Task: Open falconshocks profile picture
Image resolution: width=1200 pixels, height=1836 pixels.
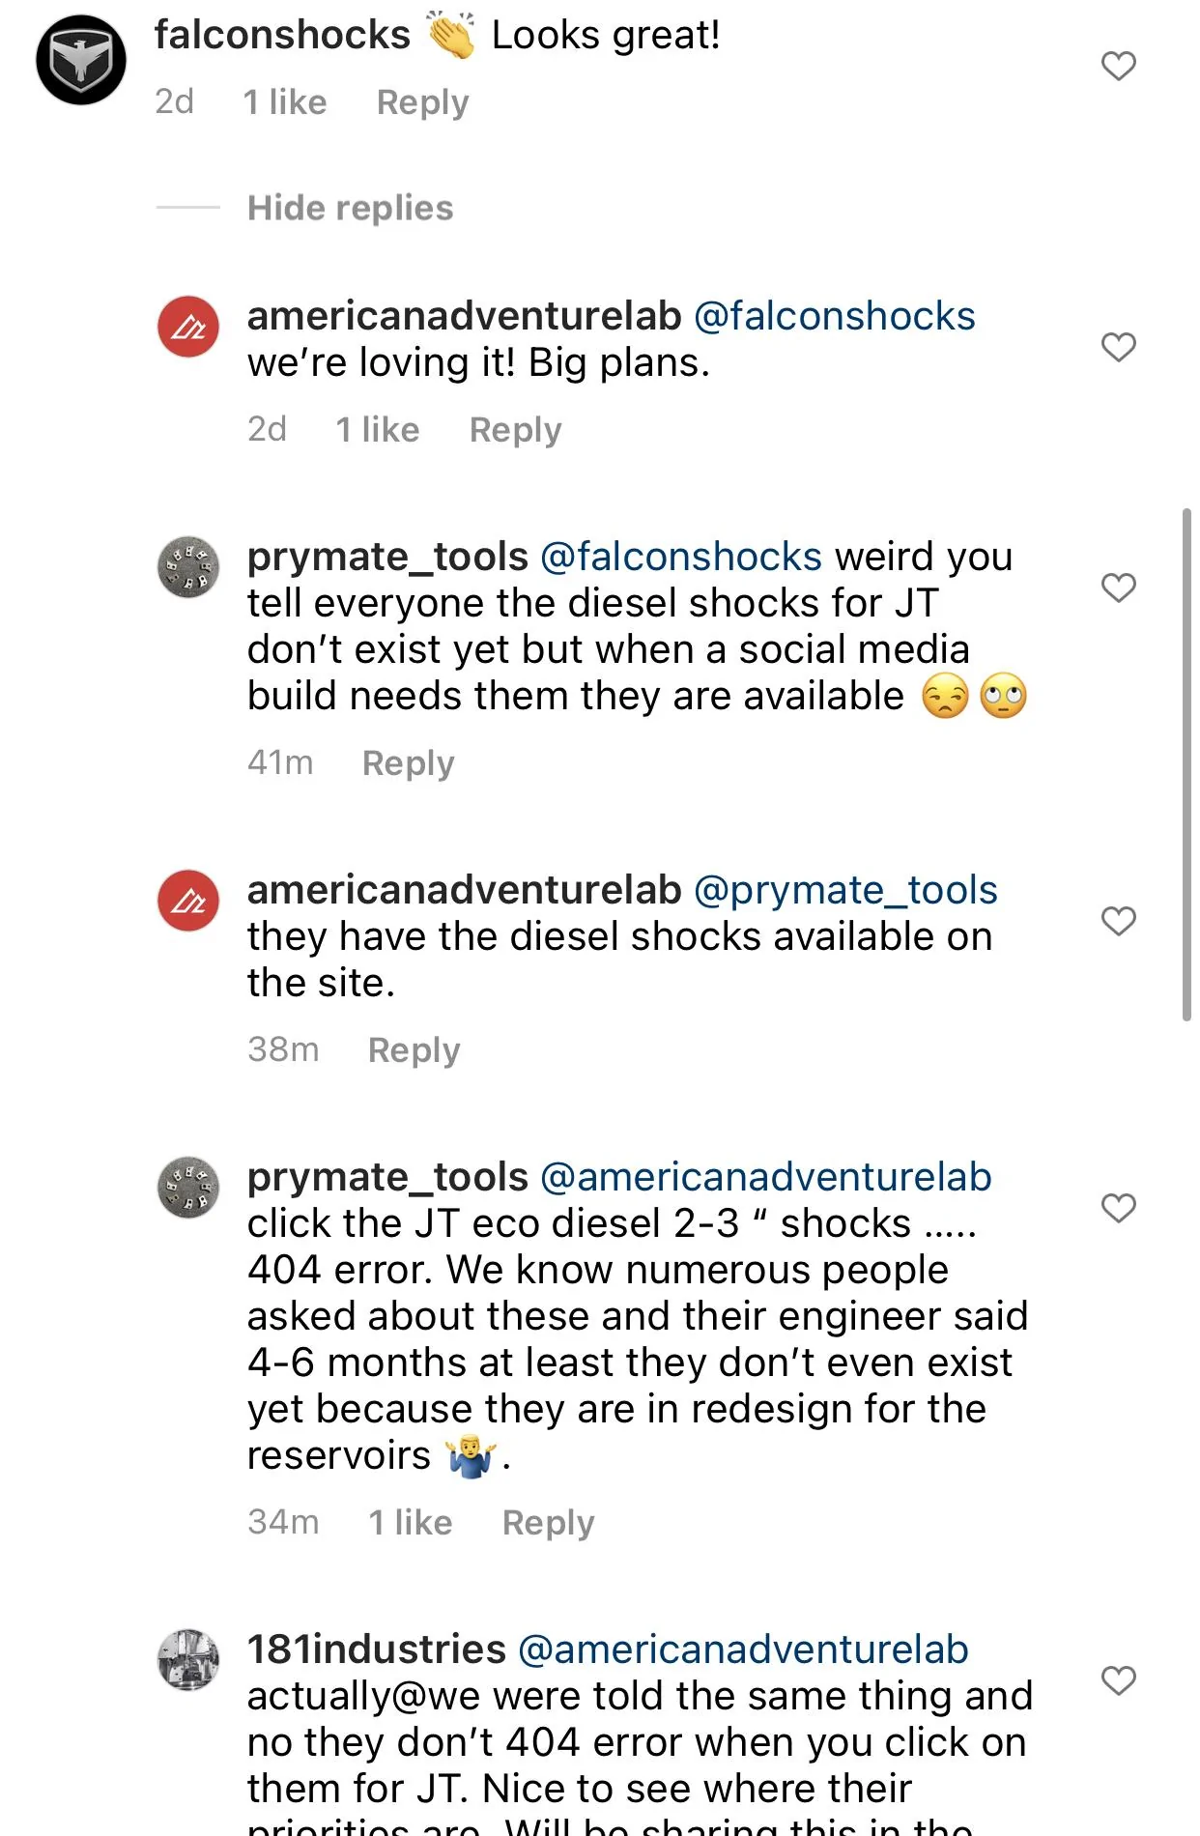Action: (81, 60)
